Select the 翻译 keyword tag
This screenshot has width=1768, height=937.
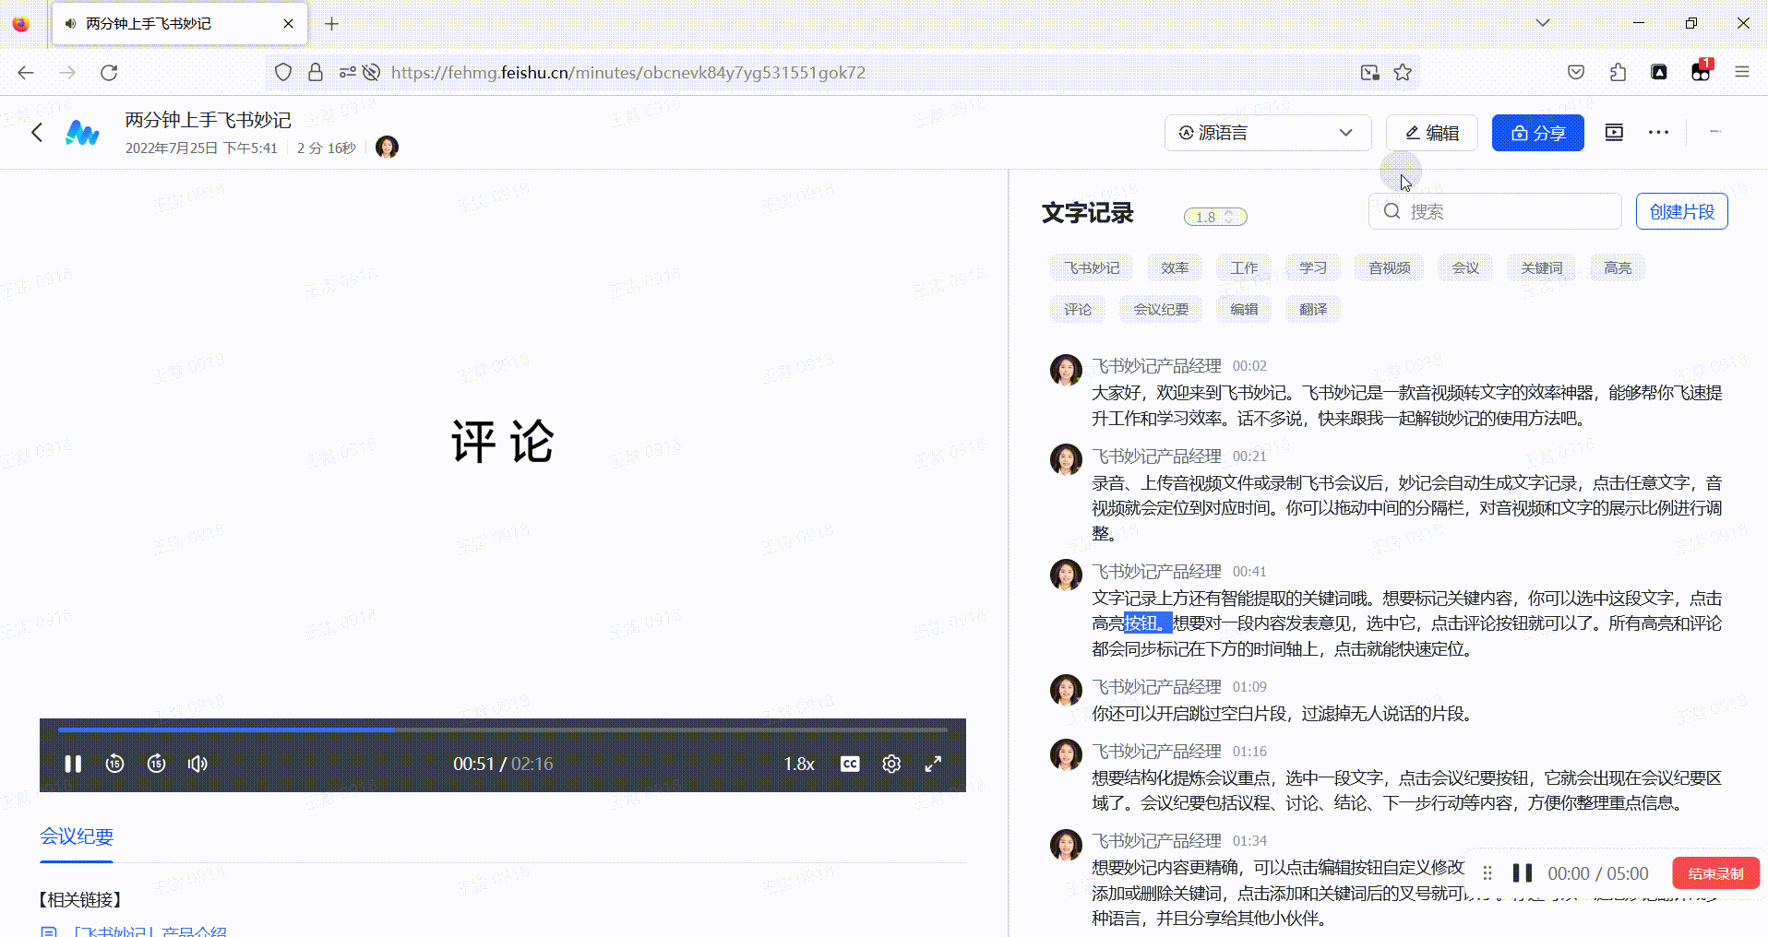coord(1313,310)
